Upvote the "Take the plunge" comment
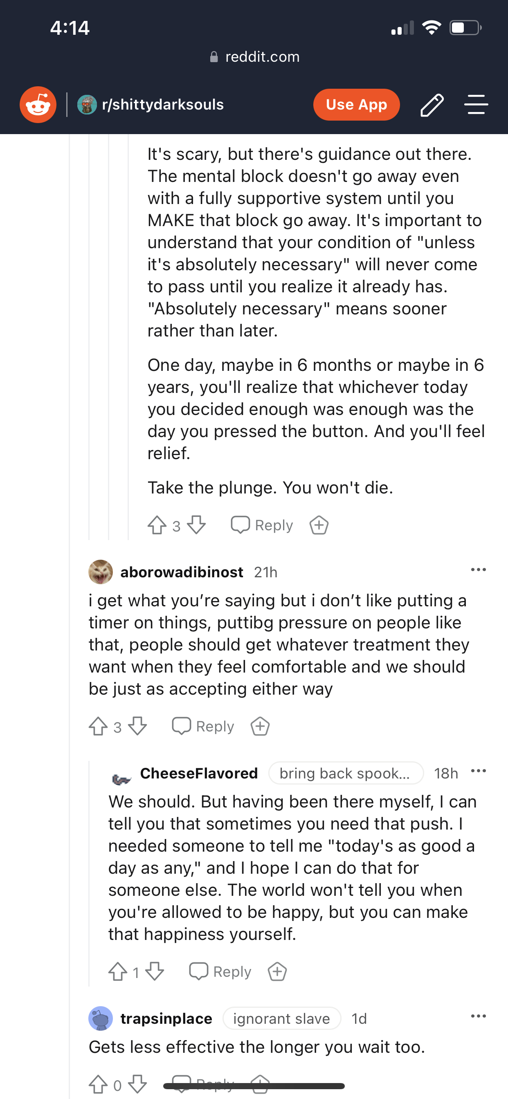 pyautogui.click(x=157, y=525)
